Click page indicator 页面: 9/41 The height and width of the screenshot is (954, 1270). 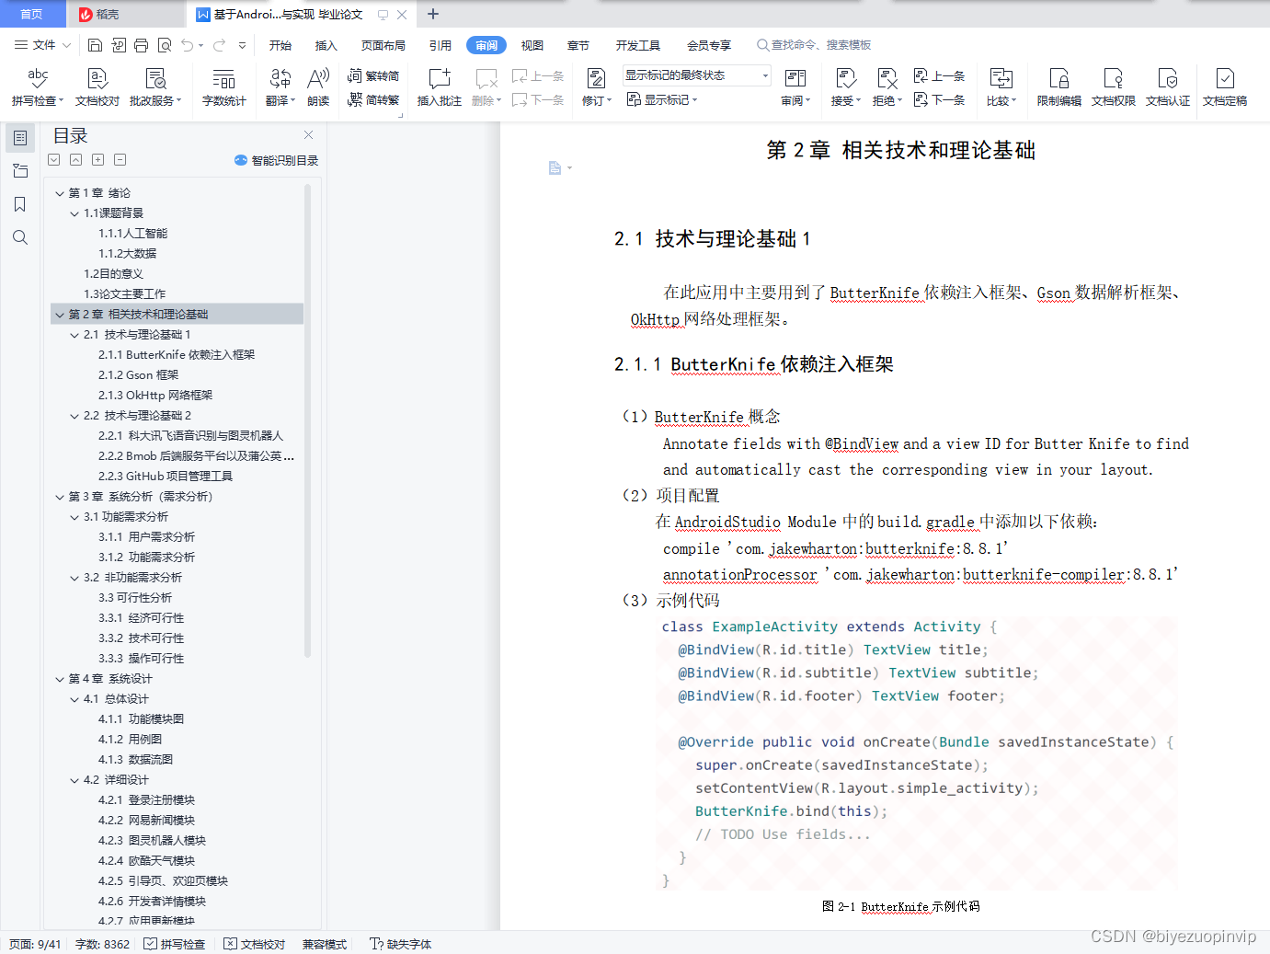coord(35,944)
